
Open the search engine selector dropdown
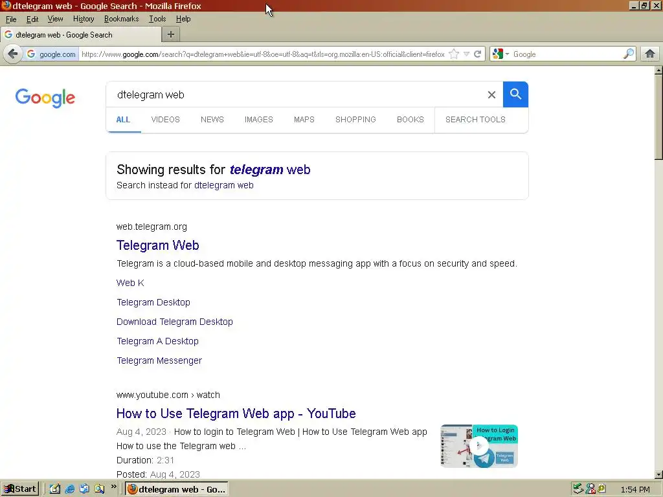point(500,54)
